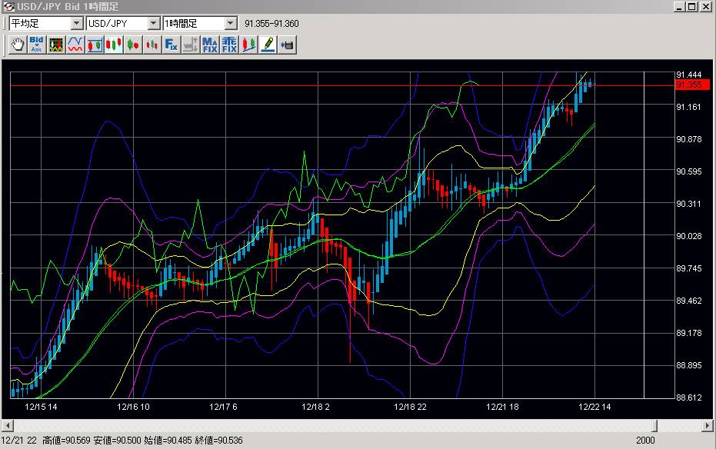Click the 89.462 price axis label
This screenshot has width=716, height=449.
(688, 301)
